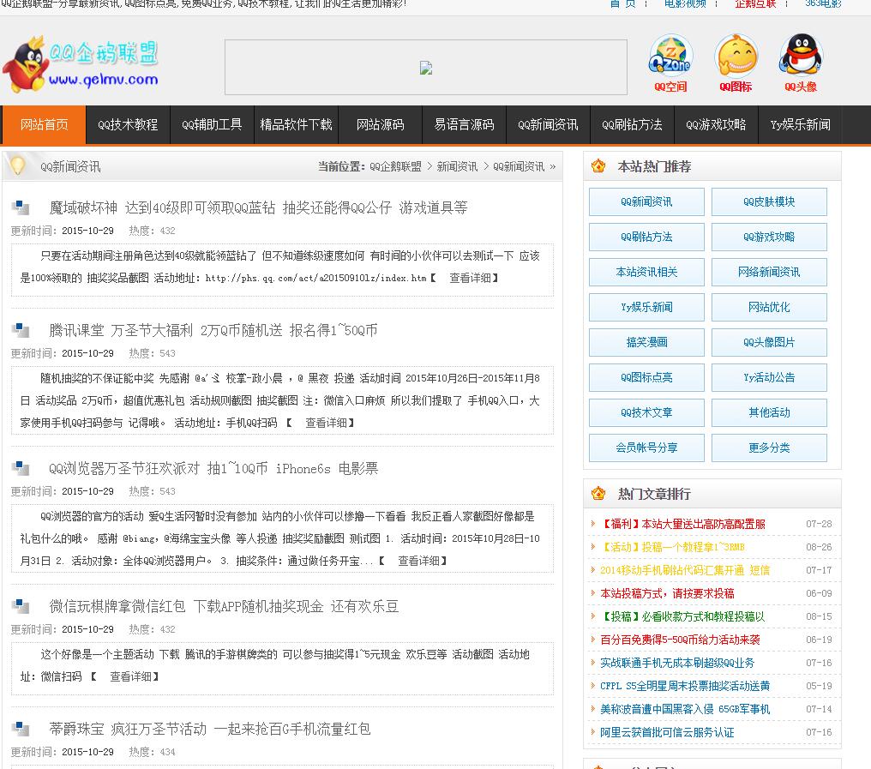Click the broken banner image placeholder
The width and height of the screenshot is (871, 769).
point(426,68)
